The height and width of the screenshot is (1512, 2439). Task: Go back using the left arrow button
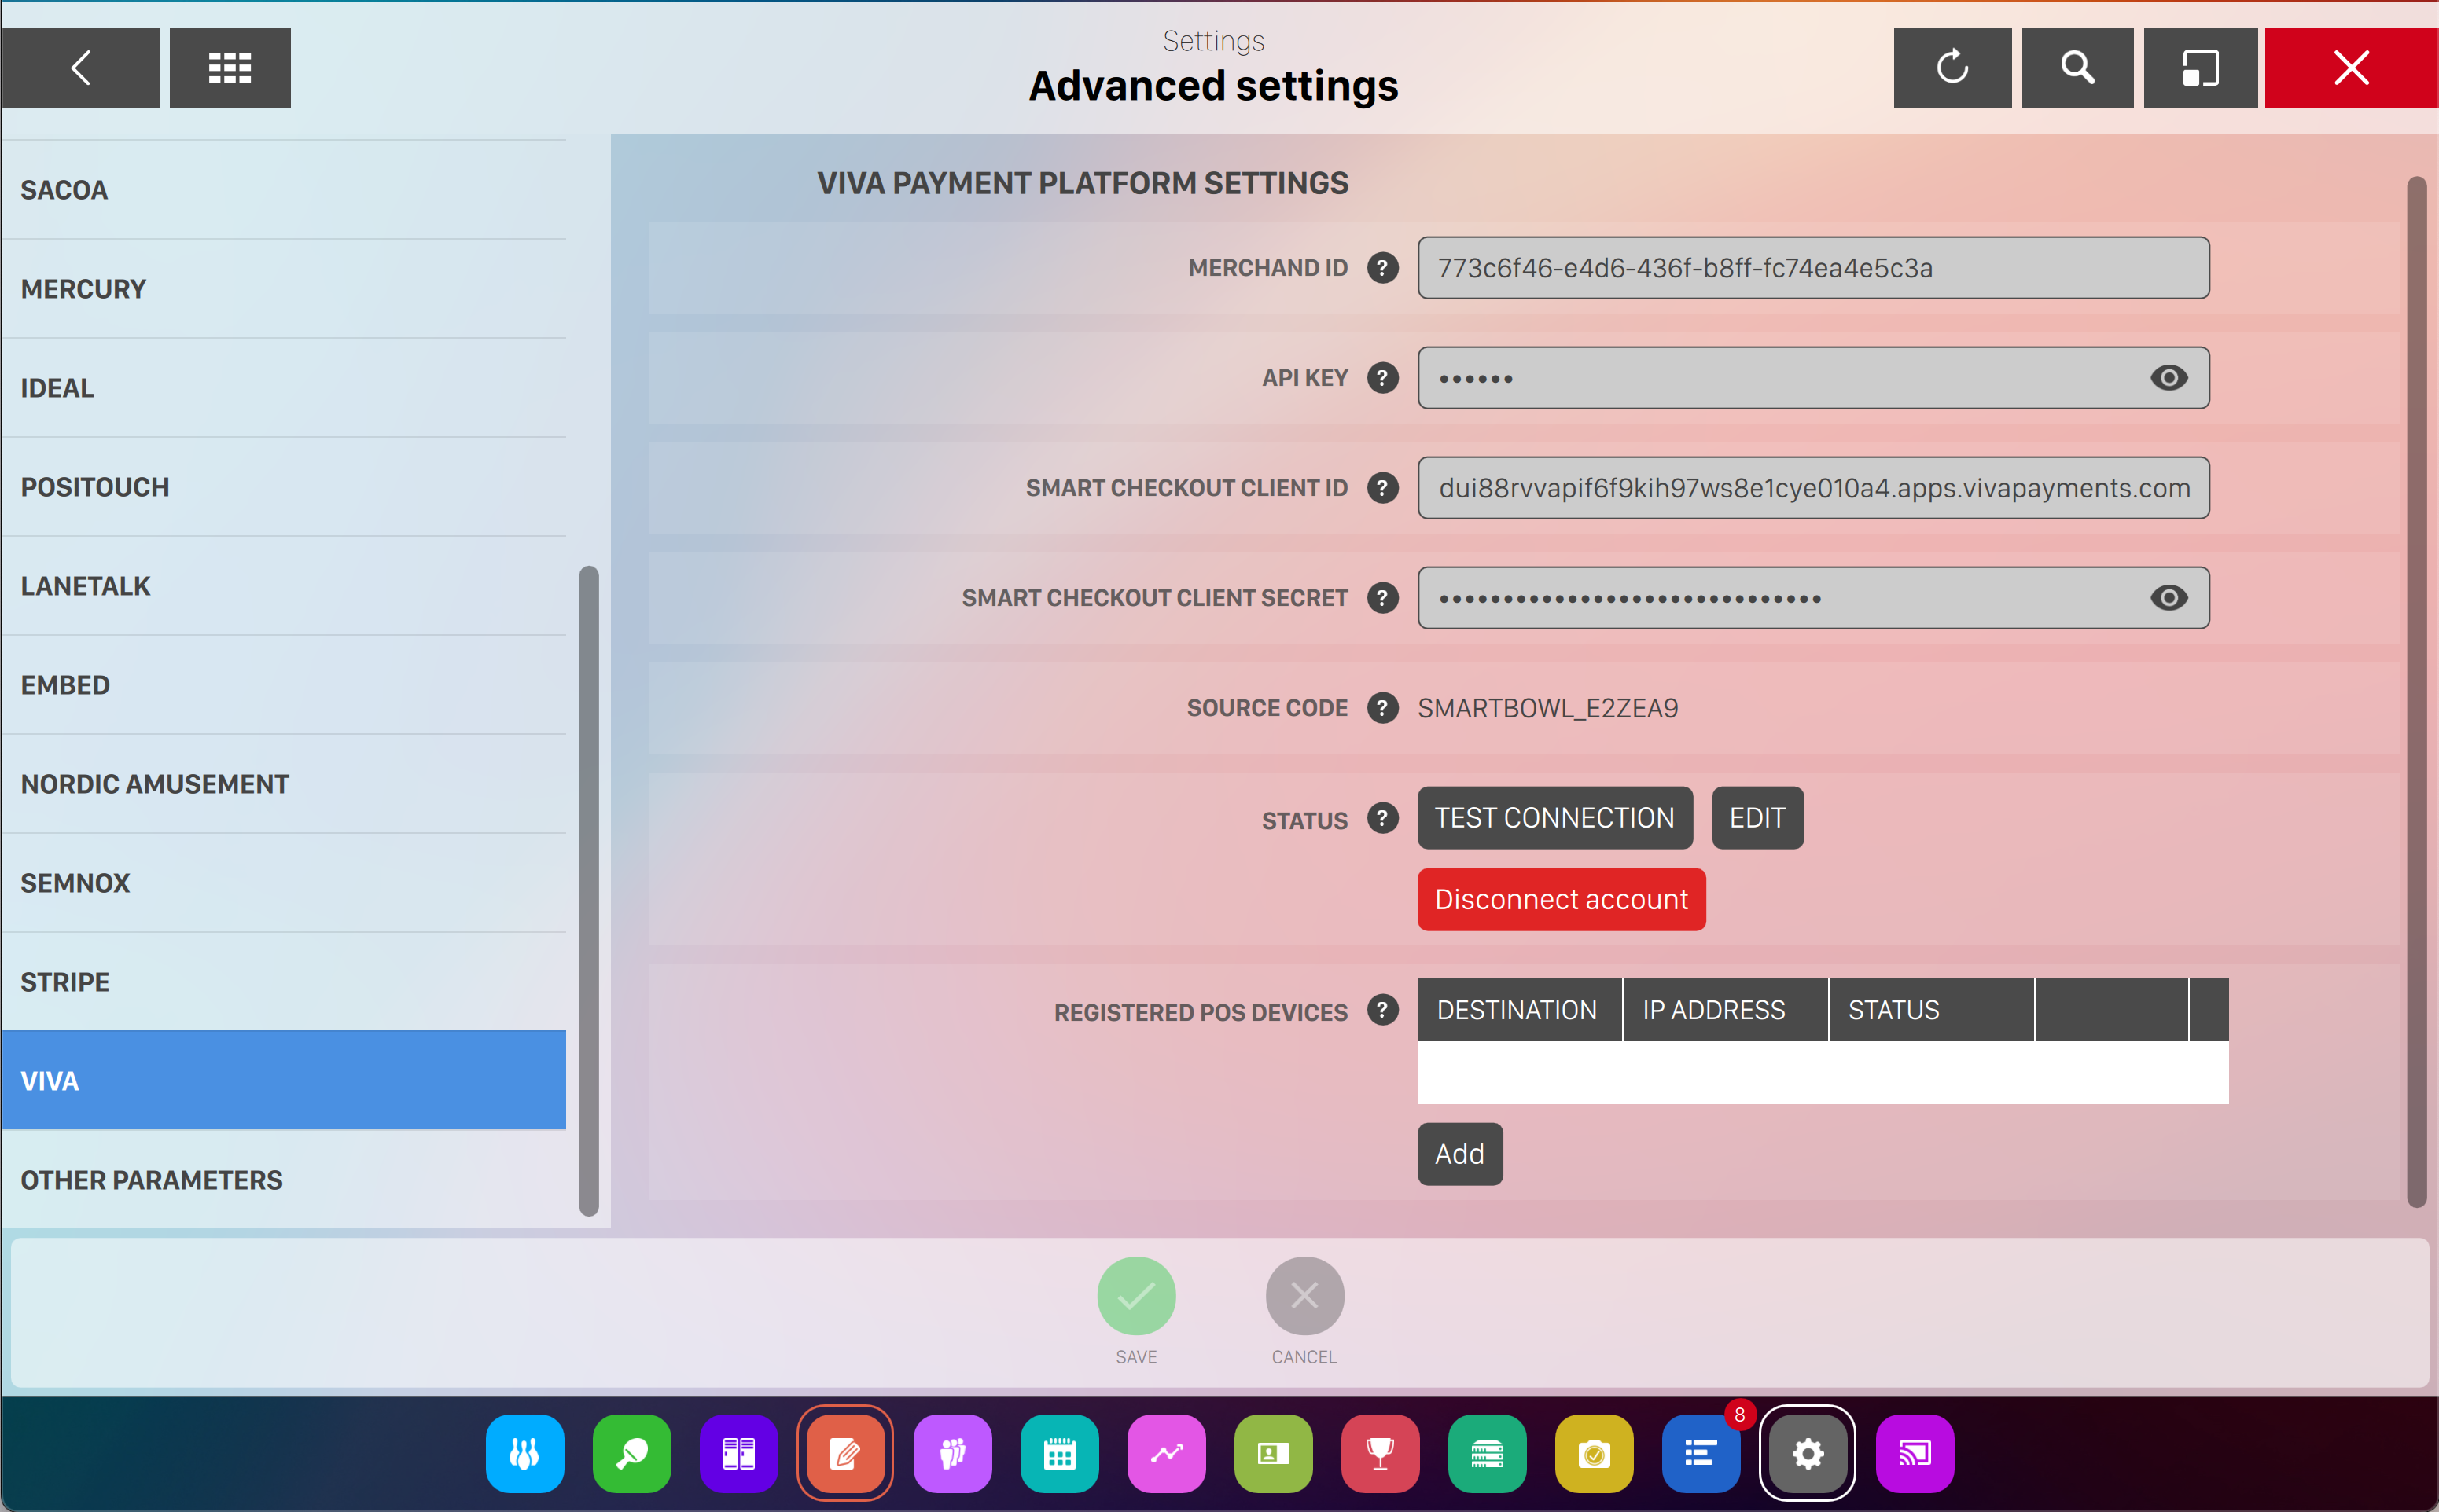click(x=80, y=68)
